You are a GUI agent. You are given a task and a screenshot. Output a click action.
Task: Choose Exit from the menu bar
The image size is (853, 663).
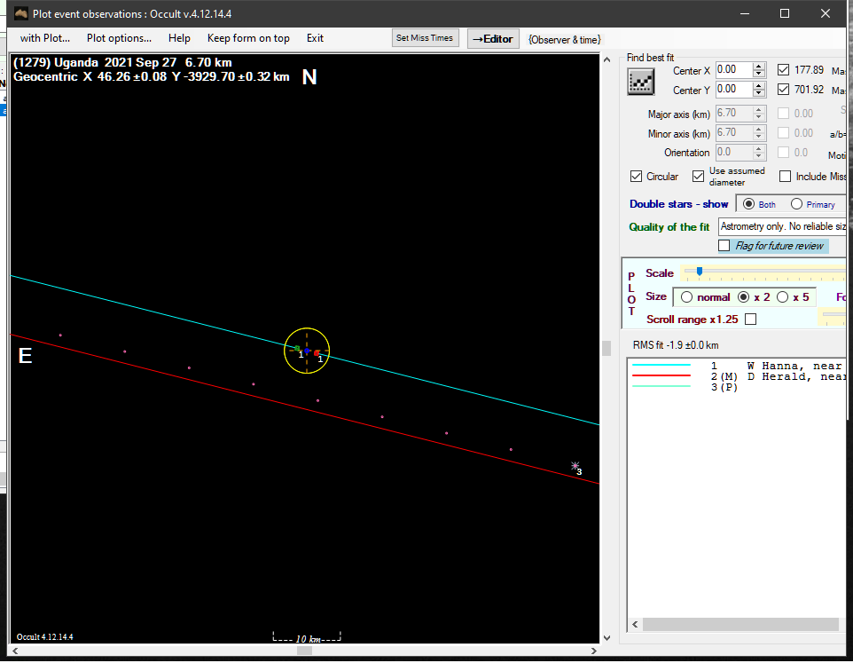point(315,38)
